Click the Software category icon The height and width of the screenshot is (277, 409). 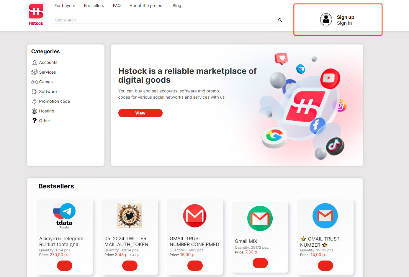click(35, 92)
